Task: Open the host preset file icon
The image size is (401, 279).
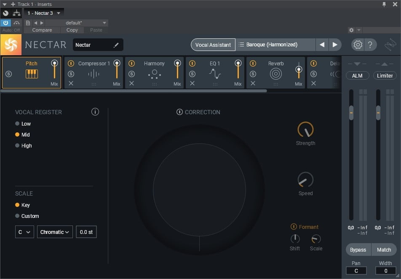Action: (x=28, y=23)
